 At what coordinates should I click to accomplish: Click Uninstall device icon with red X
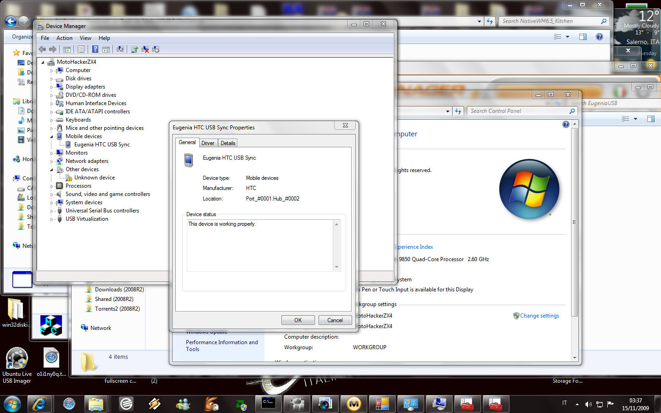(145, 49)
